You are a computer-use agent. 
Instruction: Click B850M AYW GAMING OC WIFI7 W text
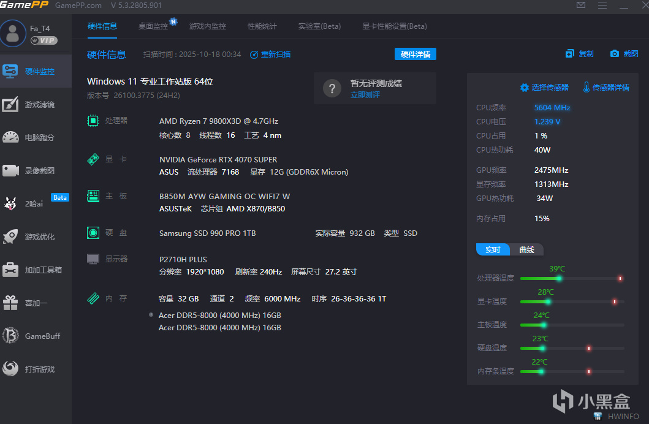224,197
